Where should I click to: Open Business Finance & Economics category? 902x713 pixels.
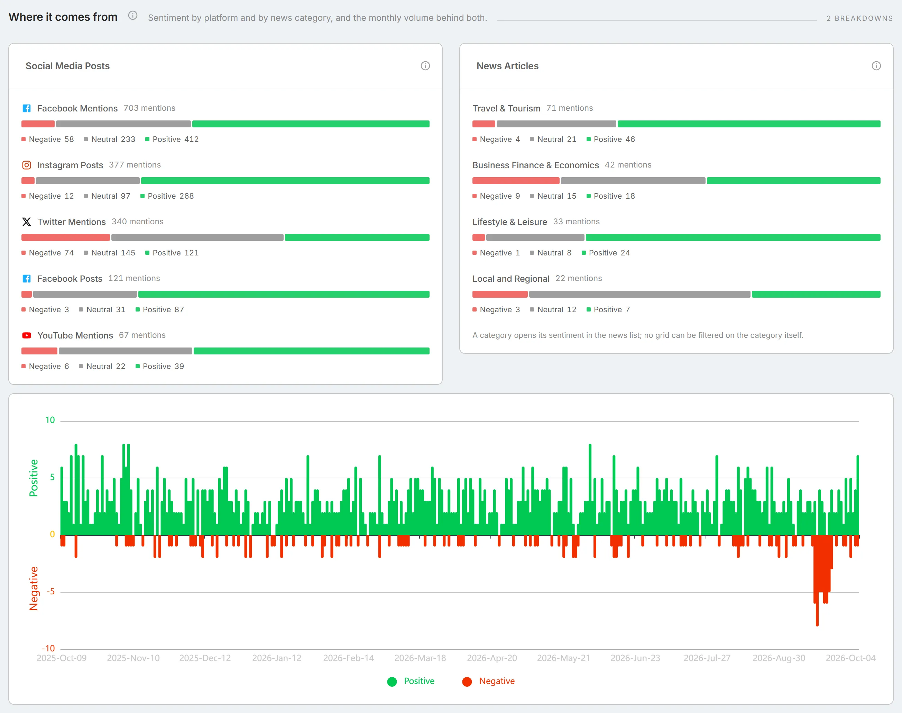(535, 165)
